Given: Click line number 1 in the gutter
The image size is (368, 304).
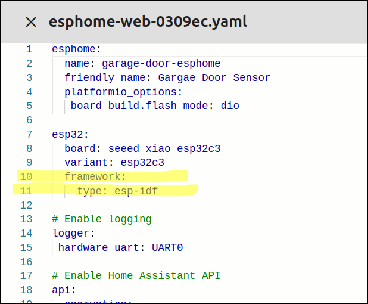Looking at the screenshot, I should tap(29, 49).
